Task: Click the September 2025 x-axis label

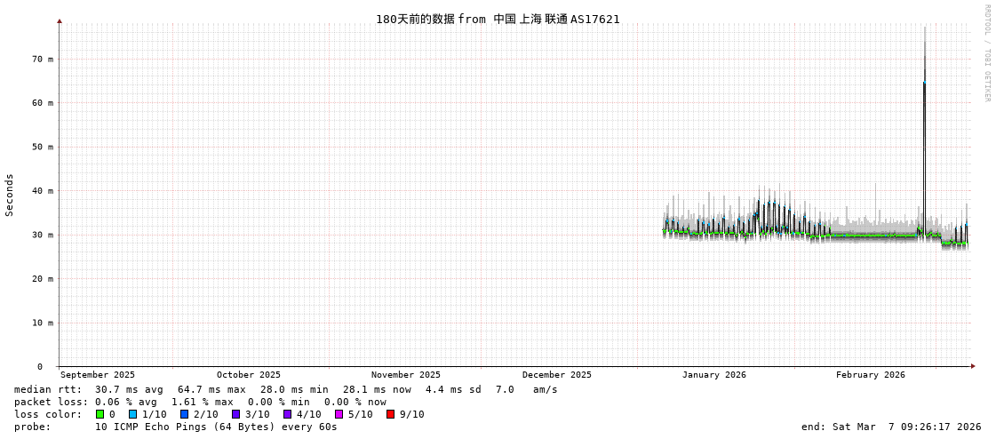Action: pos(98,375)
